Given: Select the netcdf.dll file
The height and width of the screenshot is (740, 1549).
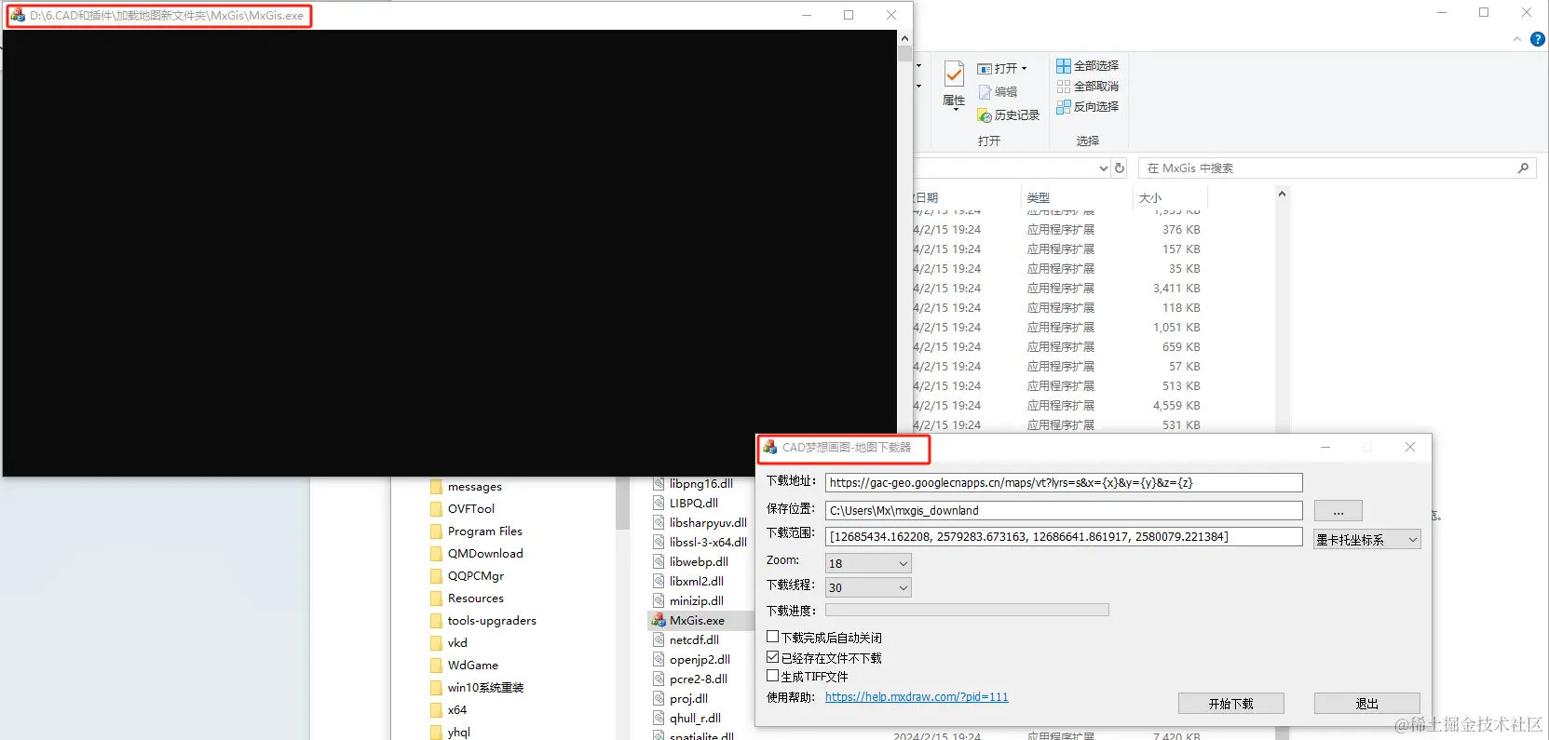Looking at the screenshot, I should point(694,640).
